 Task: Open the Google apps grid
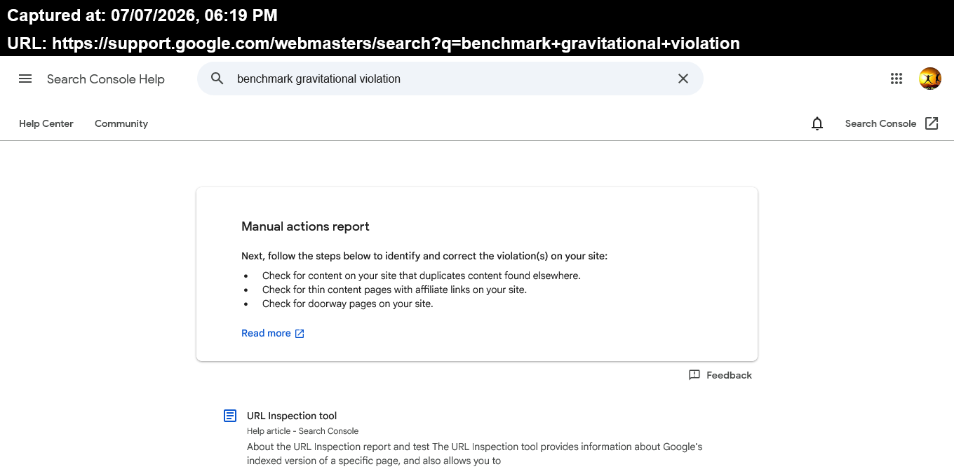pyautogui.click(x=896, y=79)
